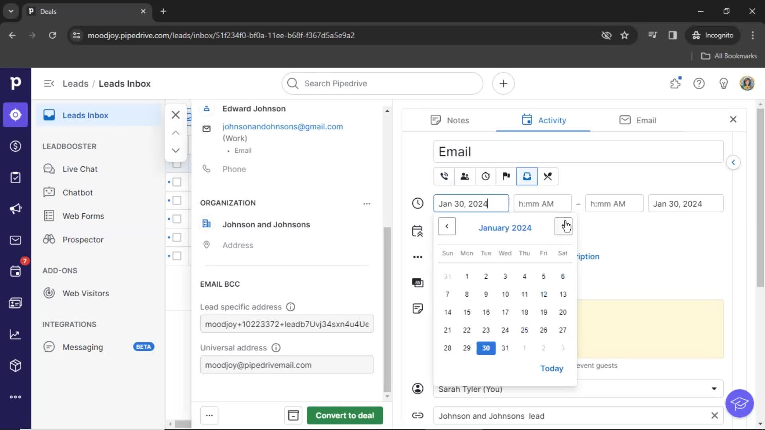Open the academy graduation cap button
This screenshot has width=765, height=430.
click(739, 404)
